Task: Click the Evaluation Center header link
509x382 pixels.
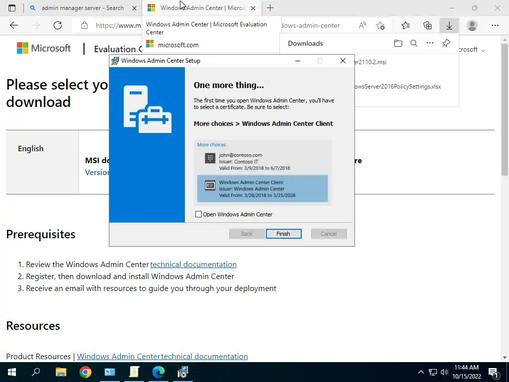Action: pos(118,49)
